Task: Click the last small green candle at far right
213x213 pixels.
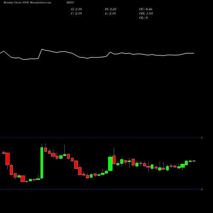Action: [194, 161]
